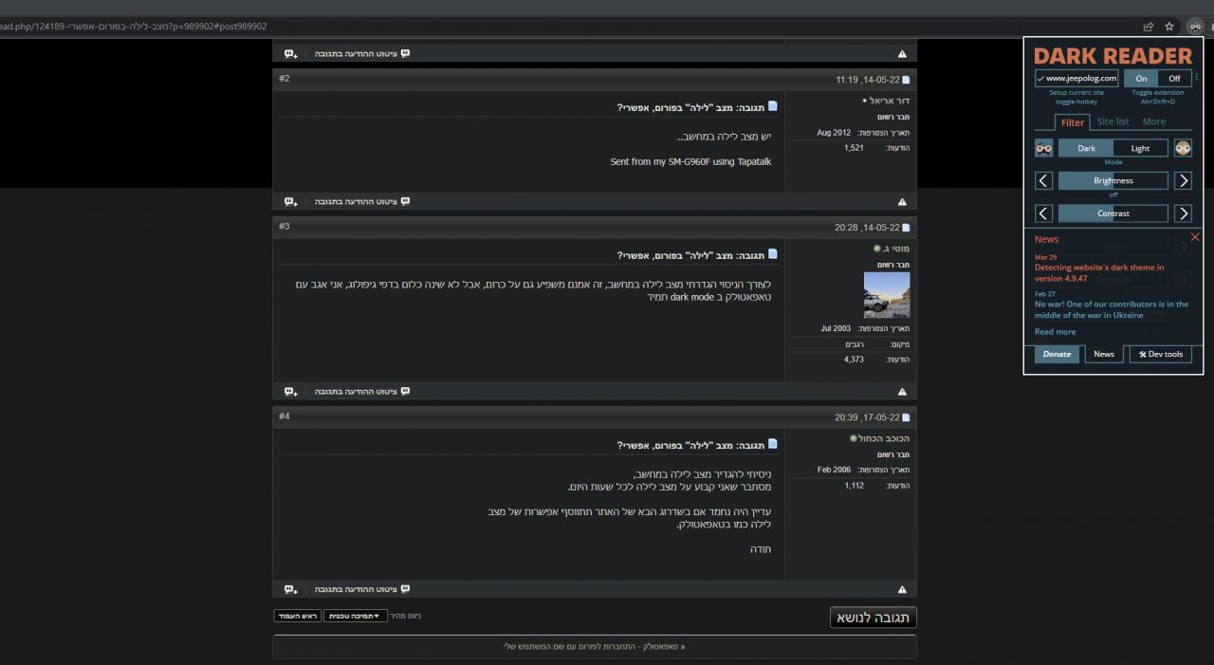This screenshot has width=1214, height=665.
Task: Bookmark this page with the star icon
Action: point(1169,27)
